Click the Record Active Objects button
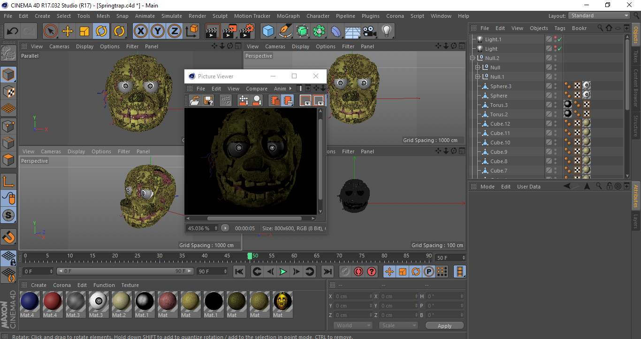Viewport: 641px width, 339px height. pos(345,271)
